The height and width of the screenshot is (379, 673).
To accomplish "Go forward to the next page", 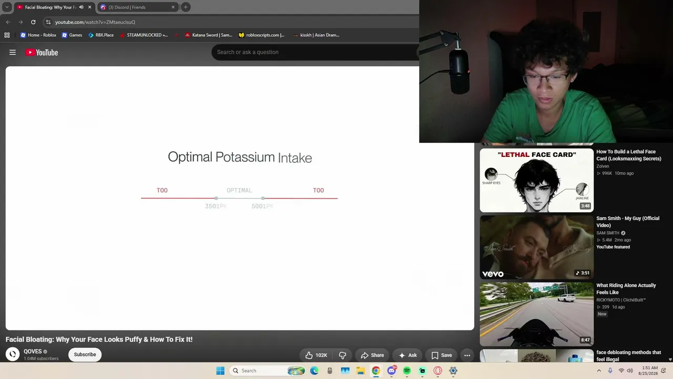I will tap(21, 22).
